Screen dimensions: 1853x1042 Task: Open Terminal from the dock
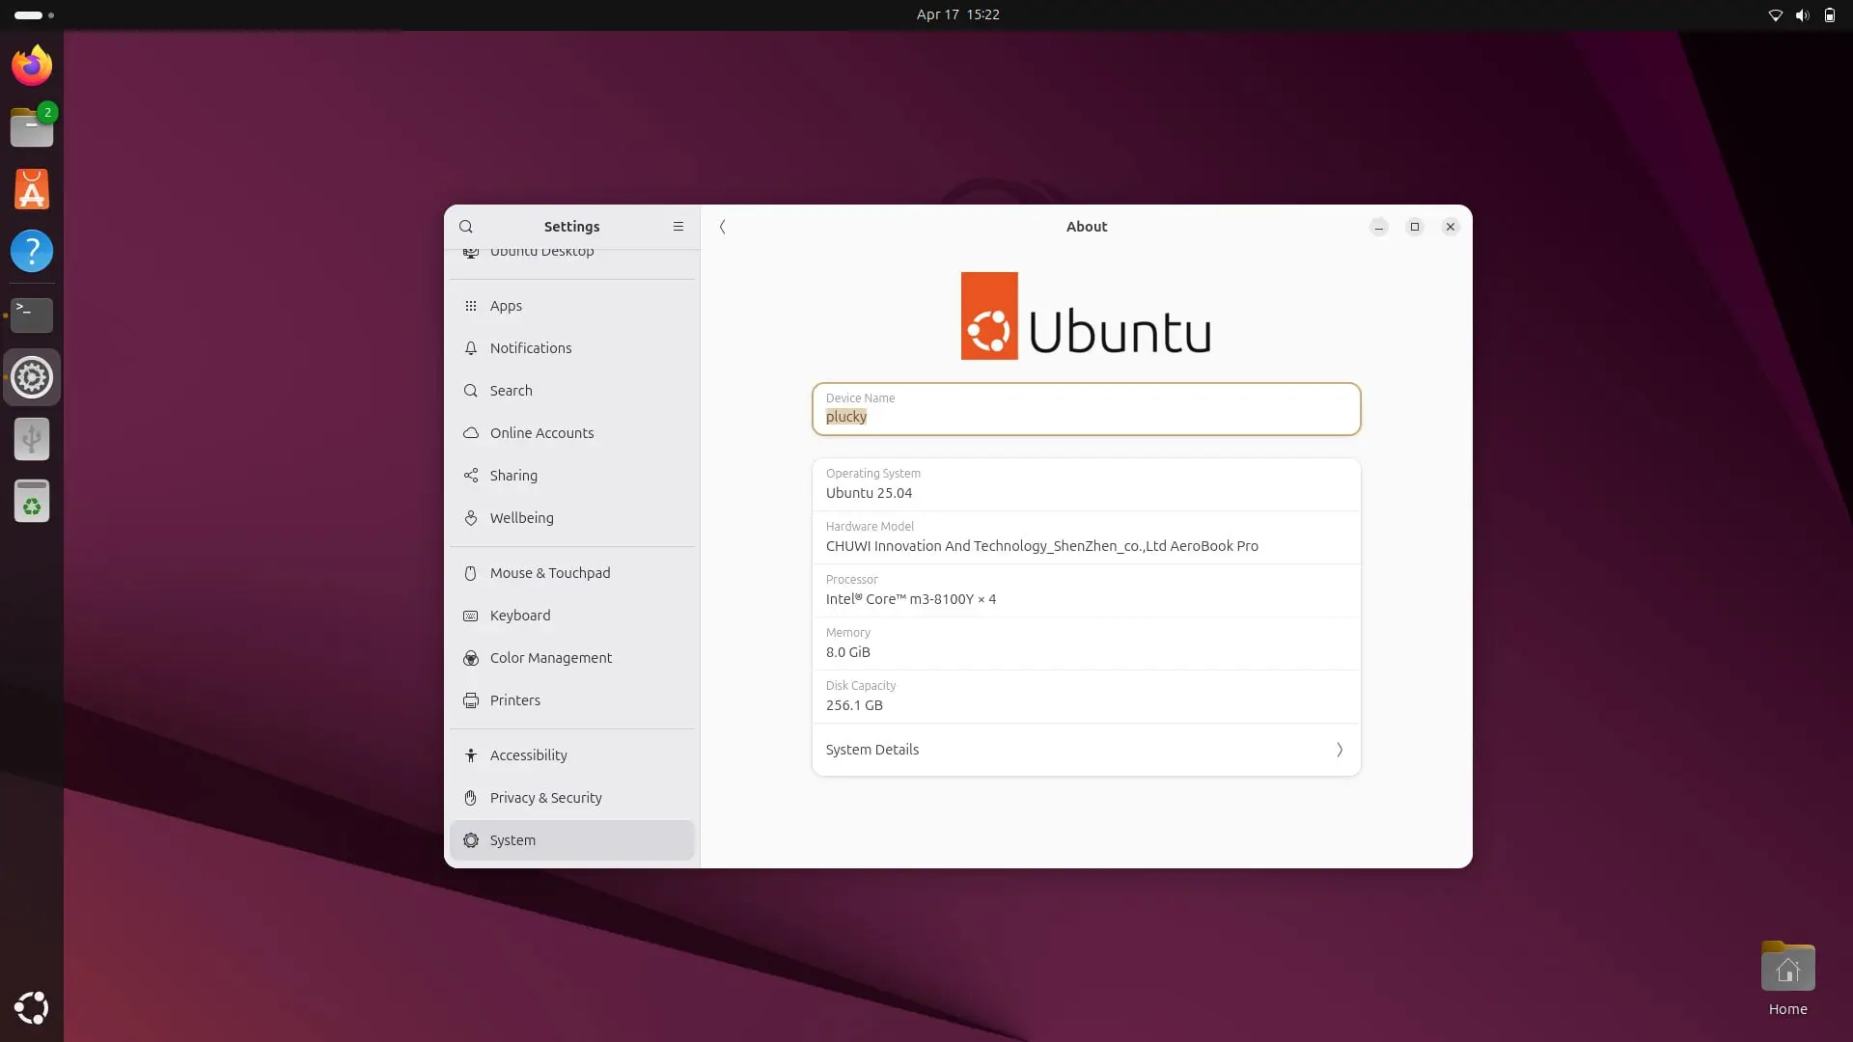coord(32,315)
